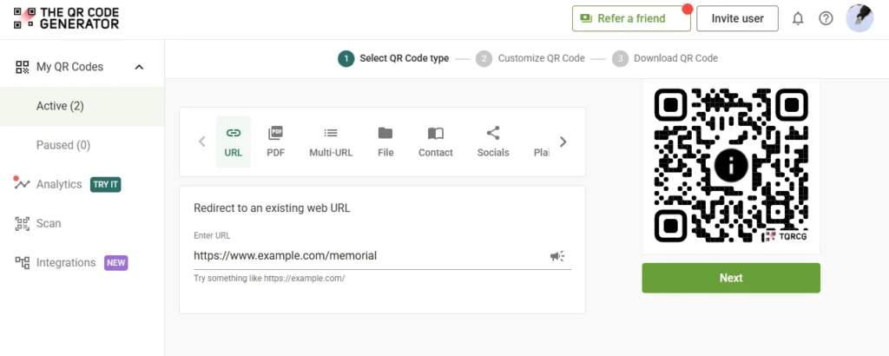Click the NEW badge beside Integrations
Image resolution: width=889 pixels, height=356 pixels.
pyautogui.click(x=115, y=262)
